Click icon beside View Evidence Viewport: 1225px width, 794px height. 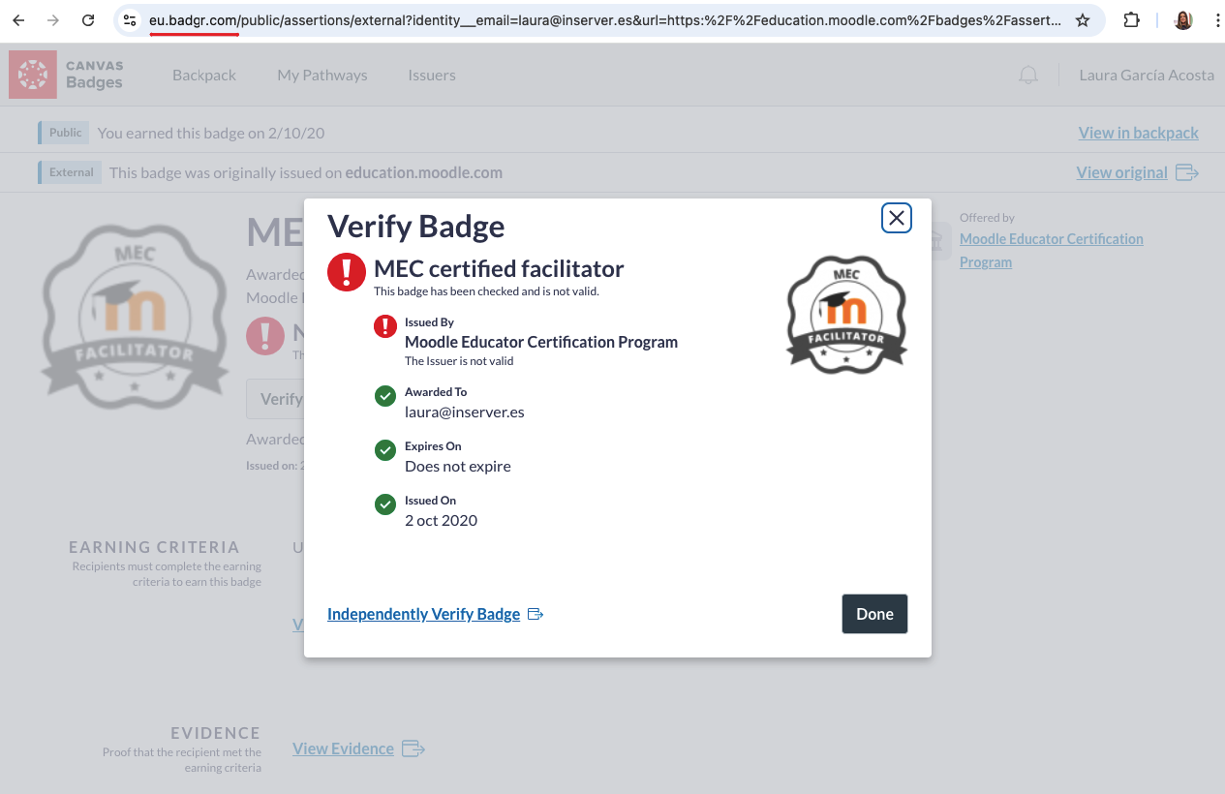pos(413,748)
